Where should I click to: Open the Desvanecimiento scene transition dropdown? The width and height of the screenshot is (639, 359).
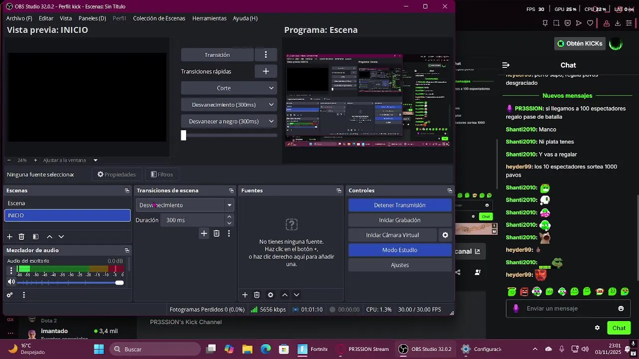point(185,205)
